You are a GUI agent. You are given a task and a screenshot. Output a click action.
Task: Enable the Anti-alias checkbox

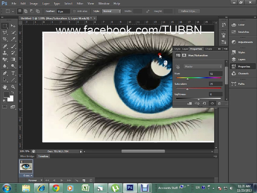[x=74, y=11]
